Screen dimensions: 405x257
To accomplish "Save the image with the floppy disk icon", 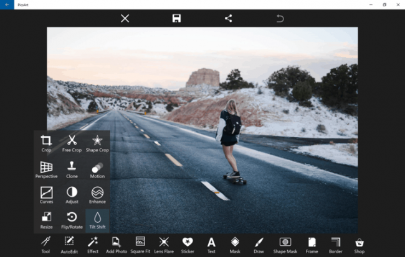I will (176, 18).
